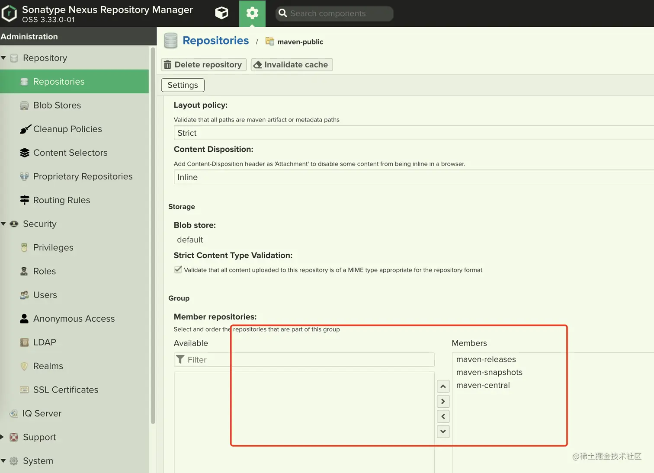Click the Content Selectors layers icon
654x473 pixels.
pos(25,153)
